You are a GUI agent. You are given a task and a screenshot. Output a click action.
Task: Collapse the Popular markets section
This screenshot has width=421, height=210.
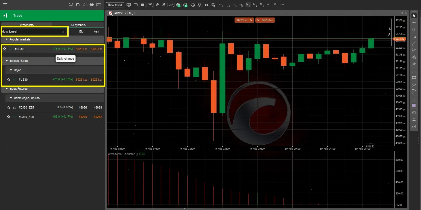tap(7, 39)
